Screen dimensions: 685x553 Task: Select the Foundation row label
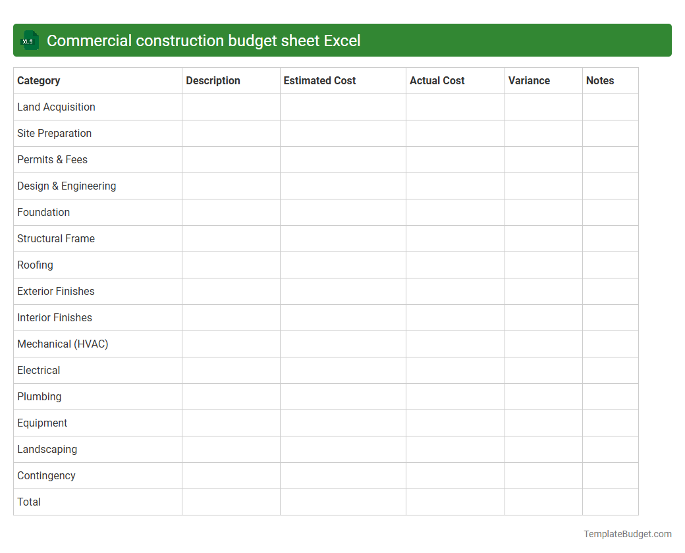(43, 212)
